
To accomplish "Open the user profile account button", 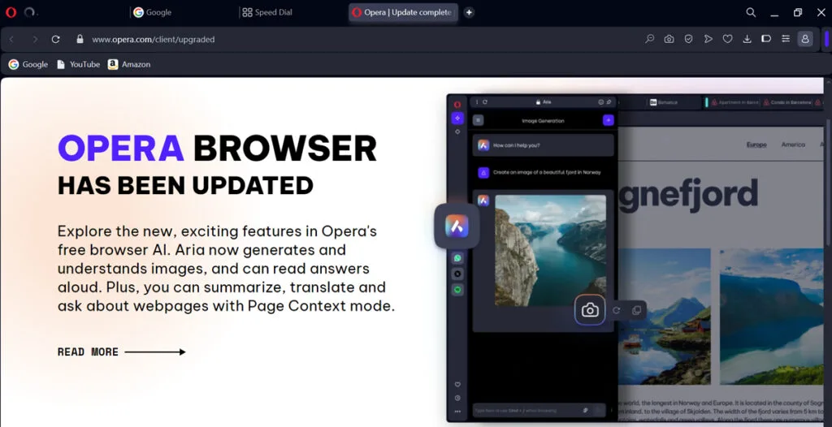I will point(805,39).
